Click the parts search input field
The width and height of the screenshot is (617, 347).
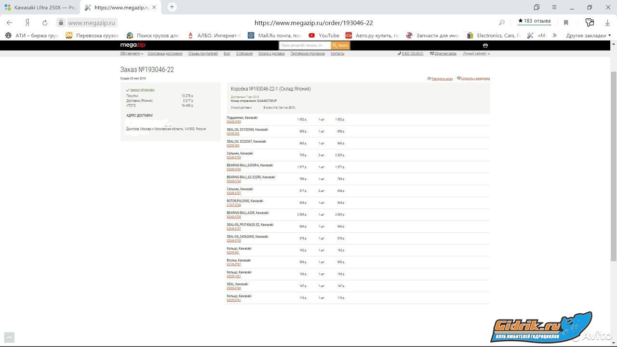pyautogui.click(x=305, y=45)
